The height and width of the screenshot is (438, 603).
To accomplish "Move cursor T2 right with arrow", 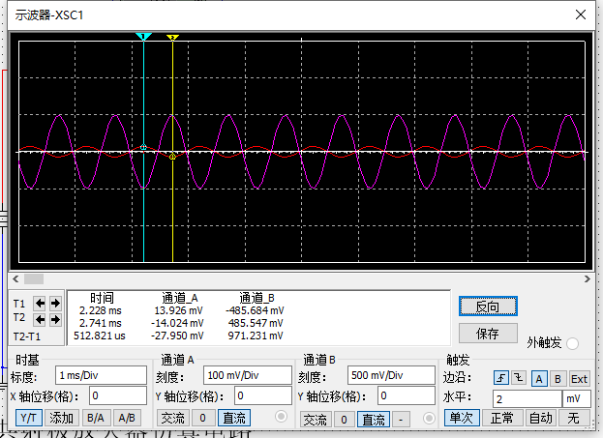I will tap(55, 319).
